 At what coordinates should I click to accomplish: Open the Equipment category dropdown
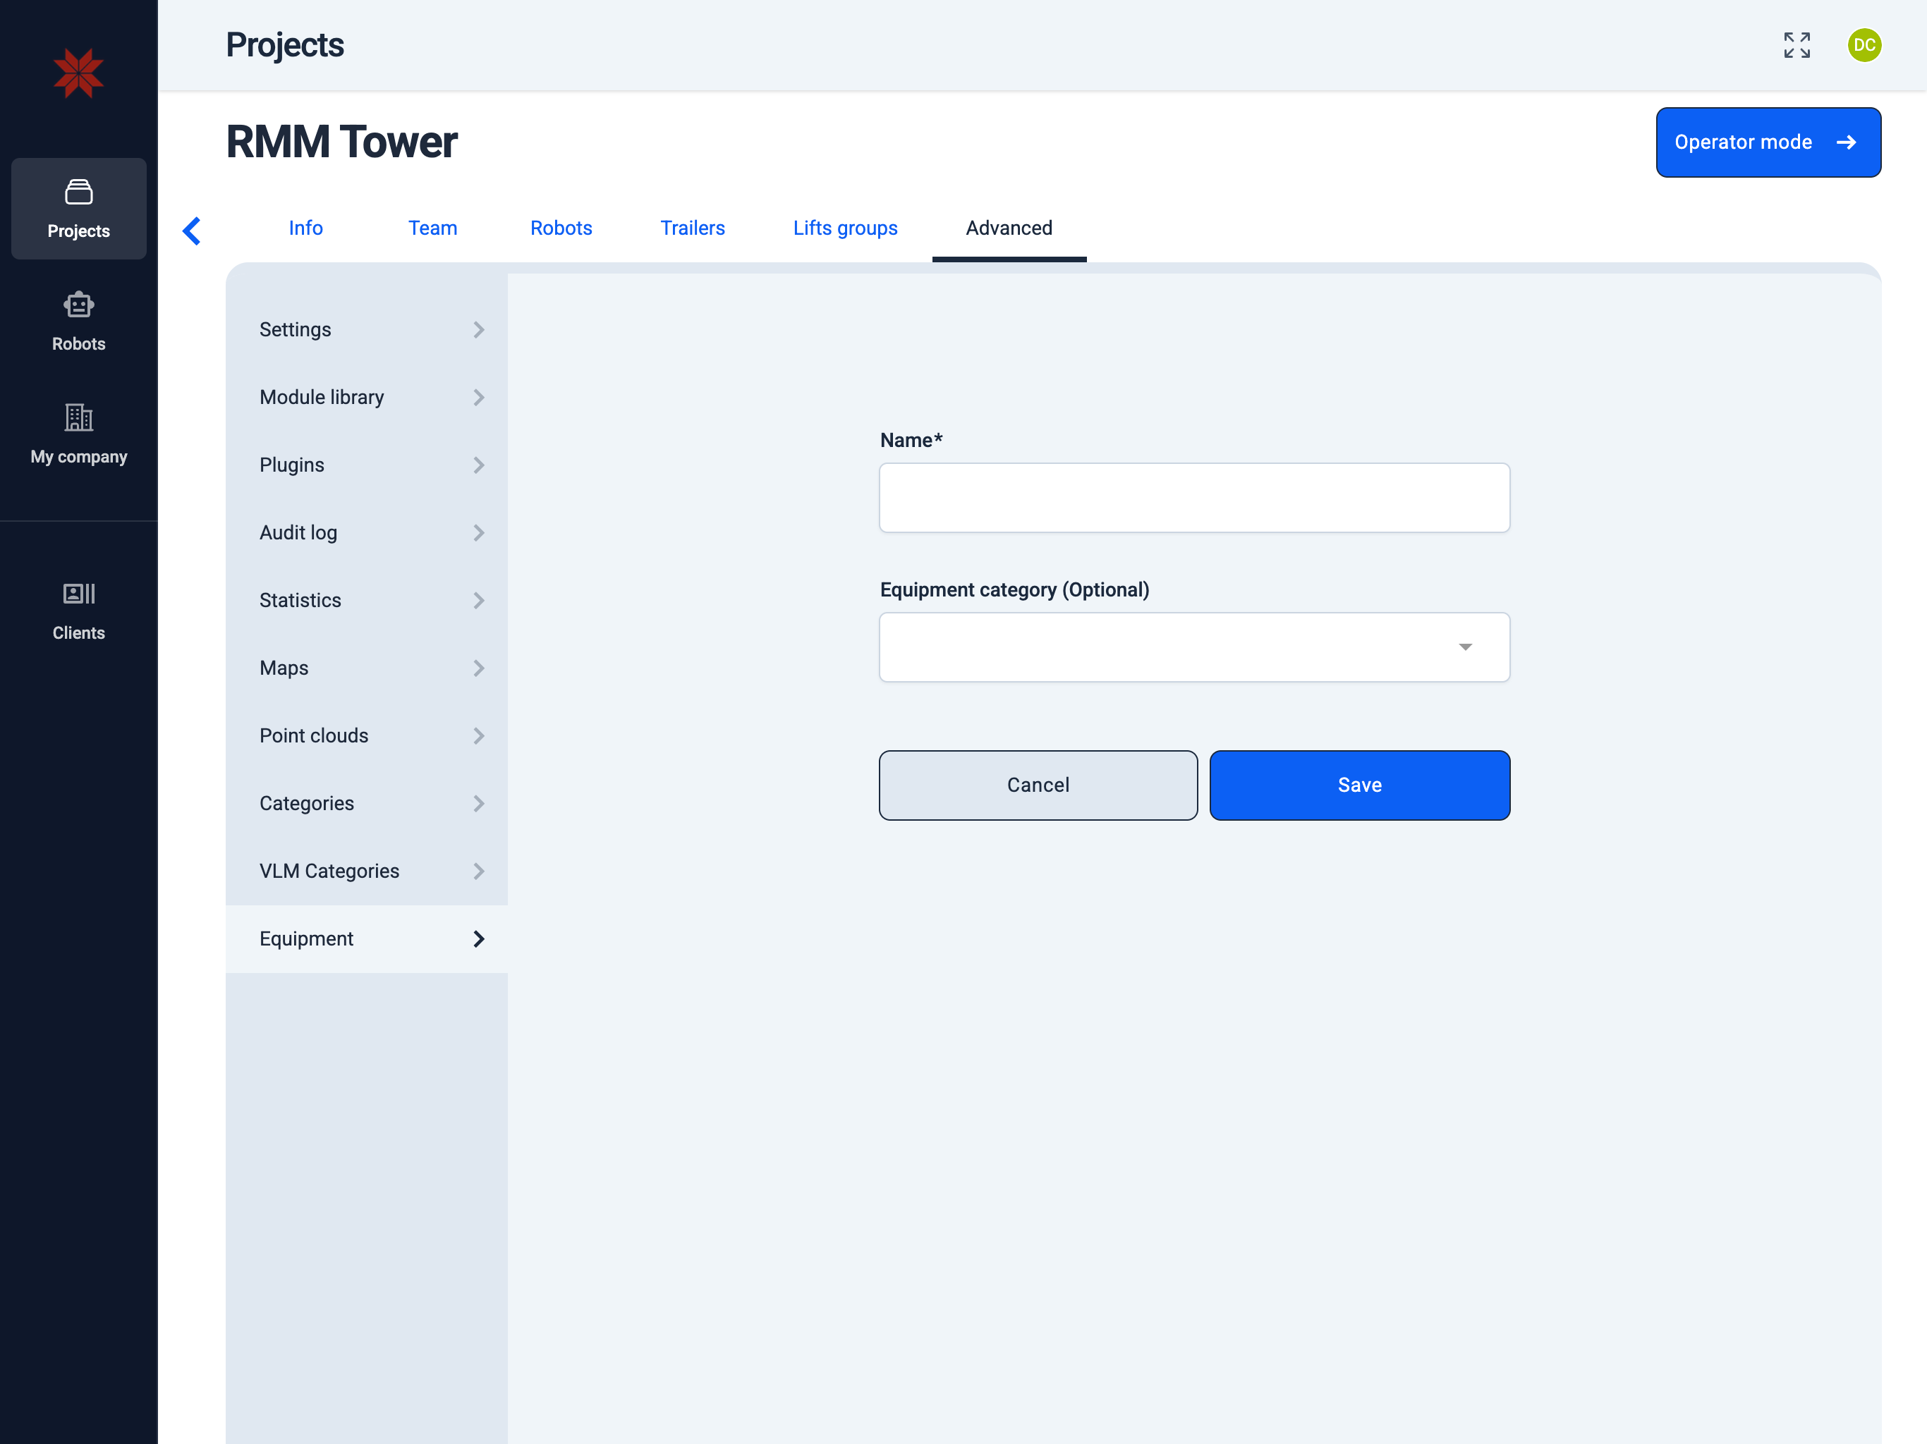[1194, 647]
